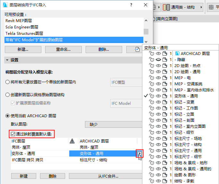Click the ARCHICAD logo icon beside ARCHICAD 图层
This screenshot has height=184, width=219.
click(177, 53)
